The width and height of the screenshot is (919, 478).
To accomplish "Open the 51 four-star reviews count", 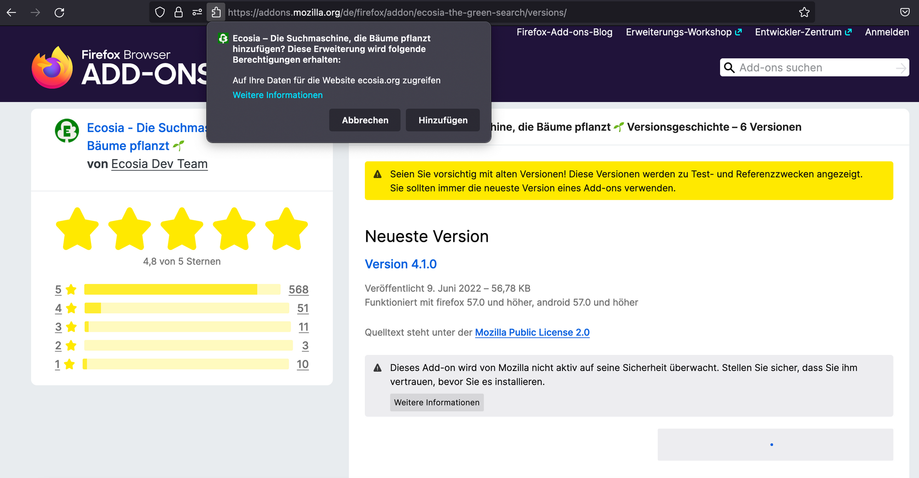I will coord(303,308).
